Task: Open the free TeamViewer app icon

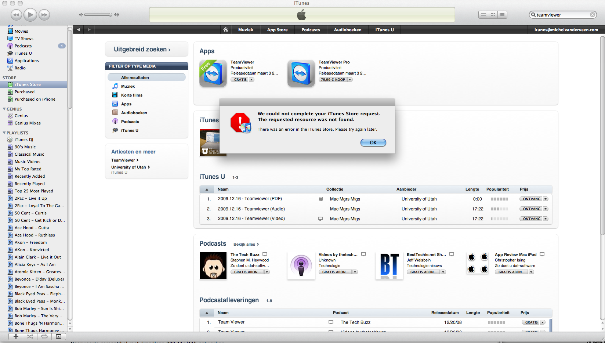Action: pyautogui.click(x=213, y=73)
